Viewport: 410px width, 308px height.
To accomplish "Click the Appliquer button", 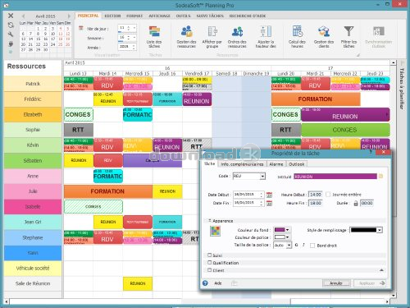I will pyautogui.click(x=371, y=283).
